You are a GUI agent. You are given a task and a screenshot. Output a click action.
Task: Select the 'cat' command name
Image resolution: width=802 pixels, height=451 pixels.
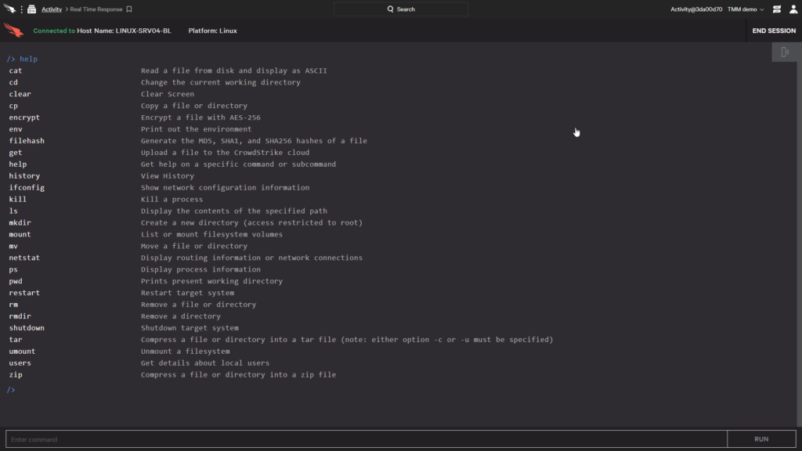point(16,70)
